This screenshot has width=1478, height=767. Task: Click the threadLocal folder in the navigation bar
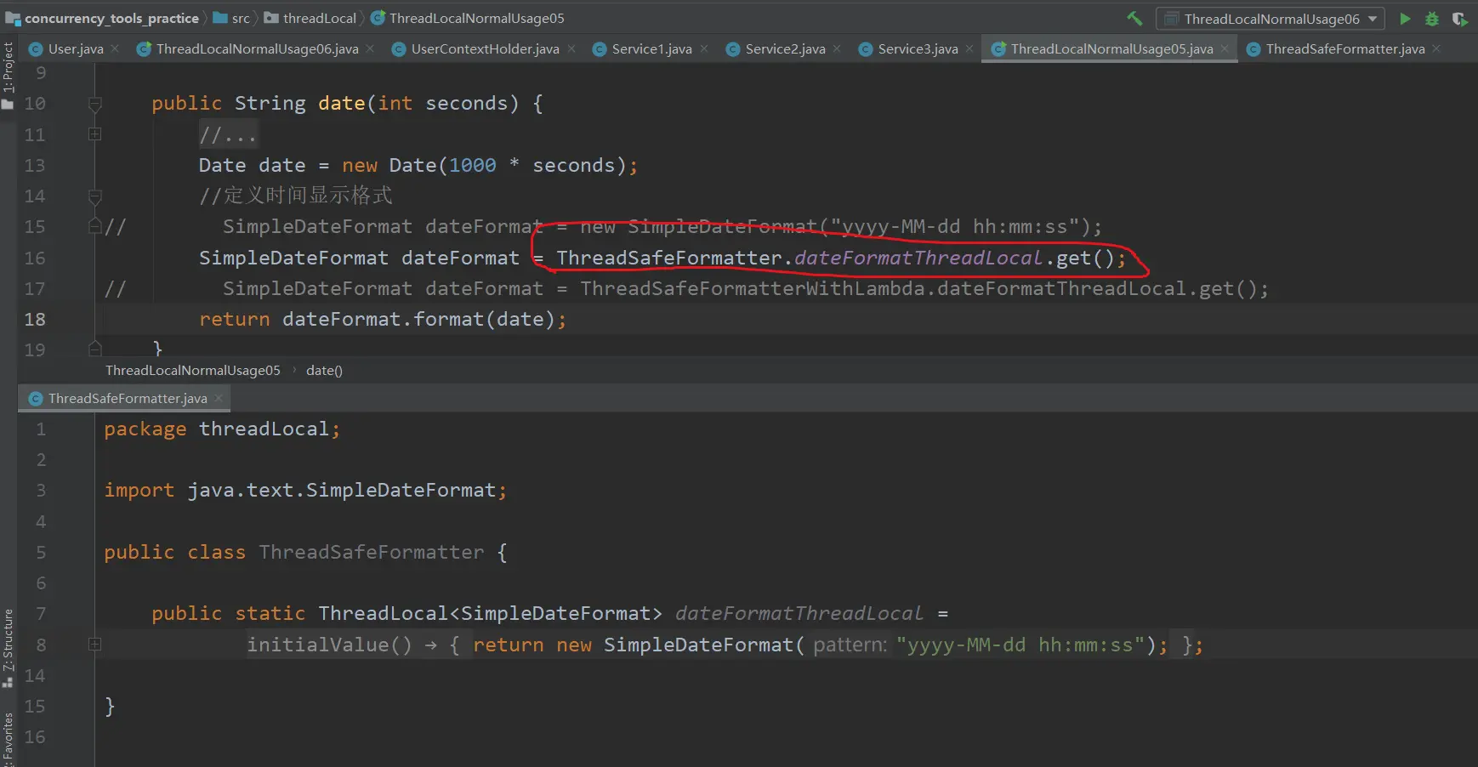point(319,18)
